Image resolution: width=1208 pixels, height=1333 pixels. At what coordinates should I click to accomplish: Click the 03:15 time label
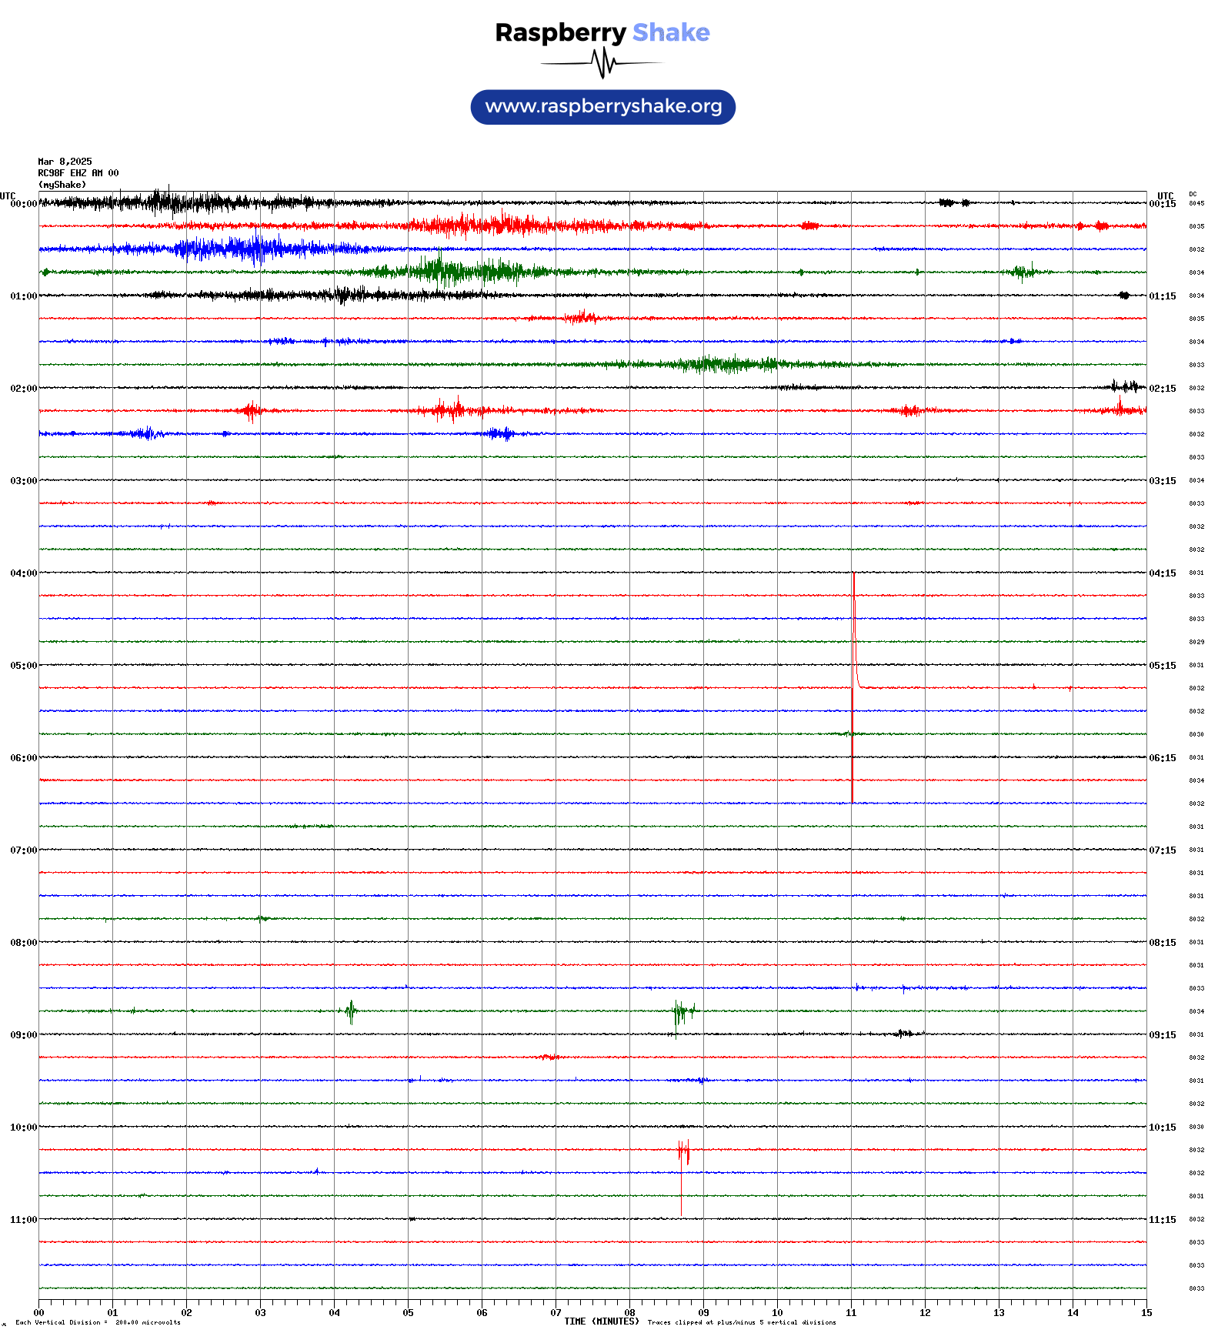1163,481
